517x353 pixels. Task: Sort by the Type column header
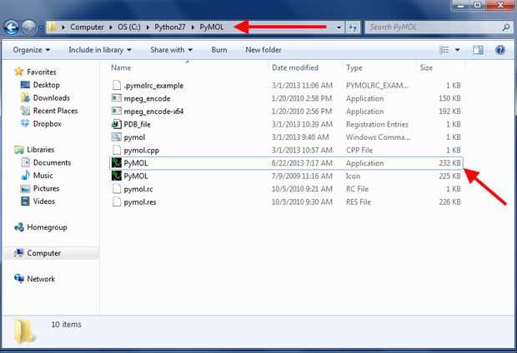(354, 67)
